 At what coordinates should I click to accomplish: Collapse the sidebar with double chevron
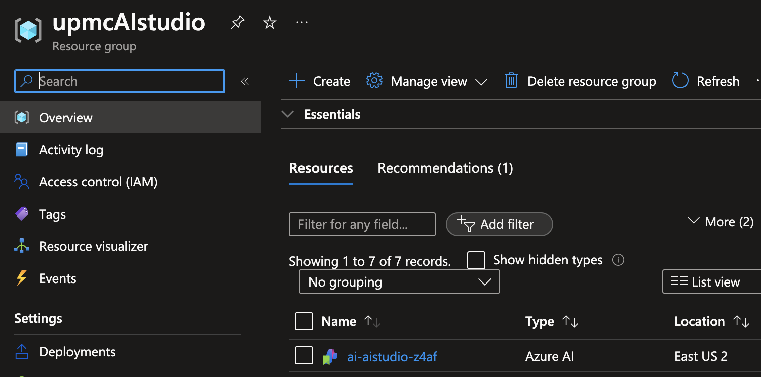tap(245, 81)
